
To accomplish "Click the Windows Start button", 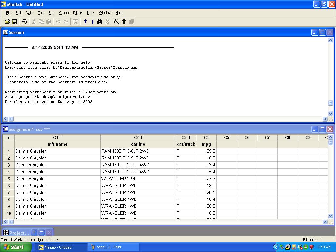I will [x=14, y=247].
